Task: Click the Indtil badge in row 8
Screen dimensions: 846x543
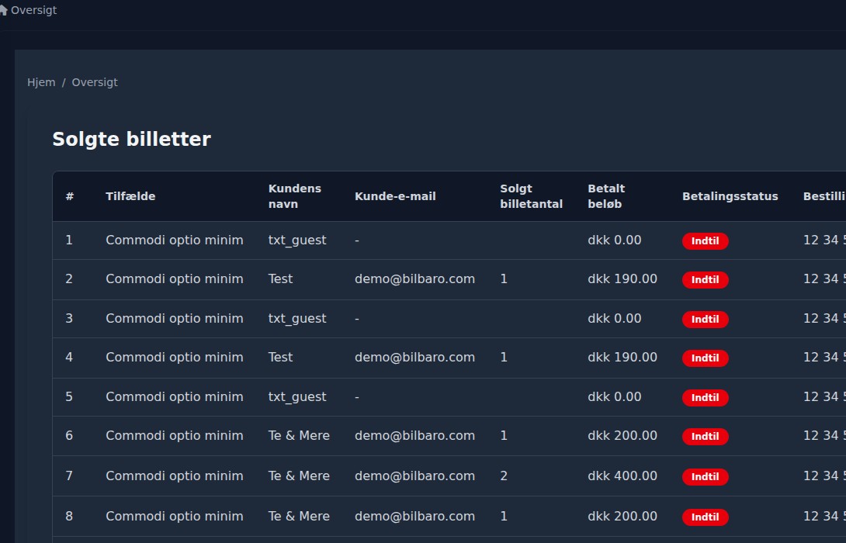Action: click(706, 517)
